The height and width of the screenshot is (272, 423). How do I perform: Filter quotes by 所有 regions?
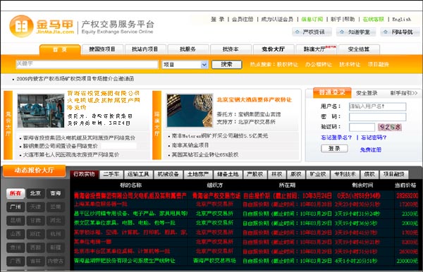click(16, 193)
